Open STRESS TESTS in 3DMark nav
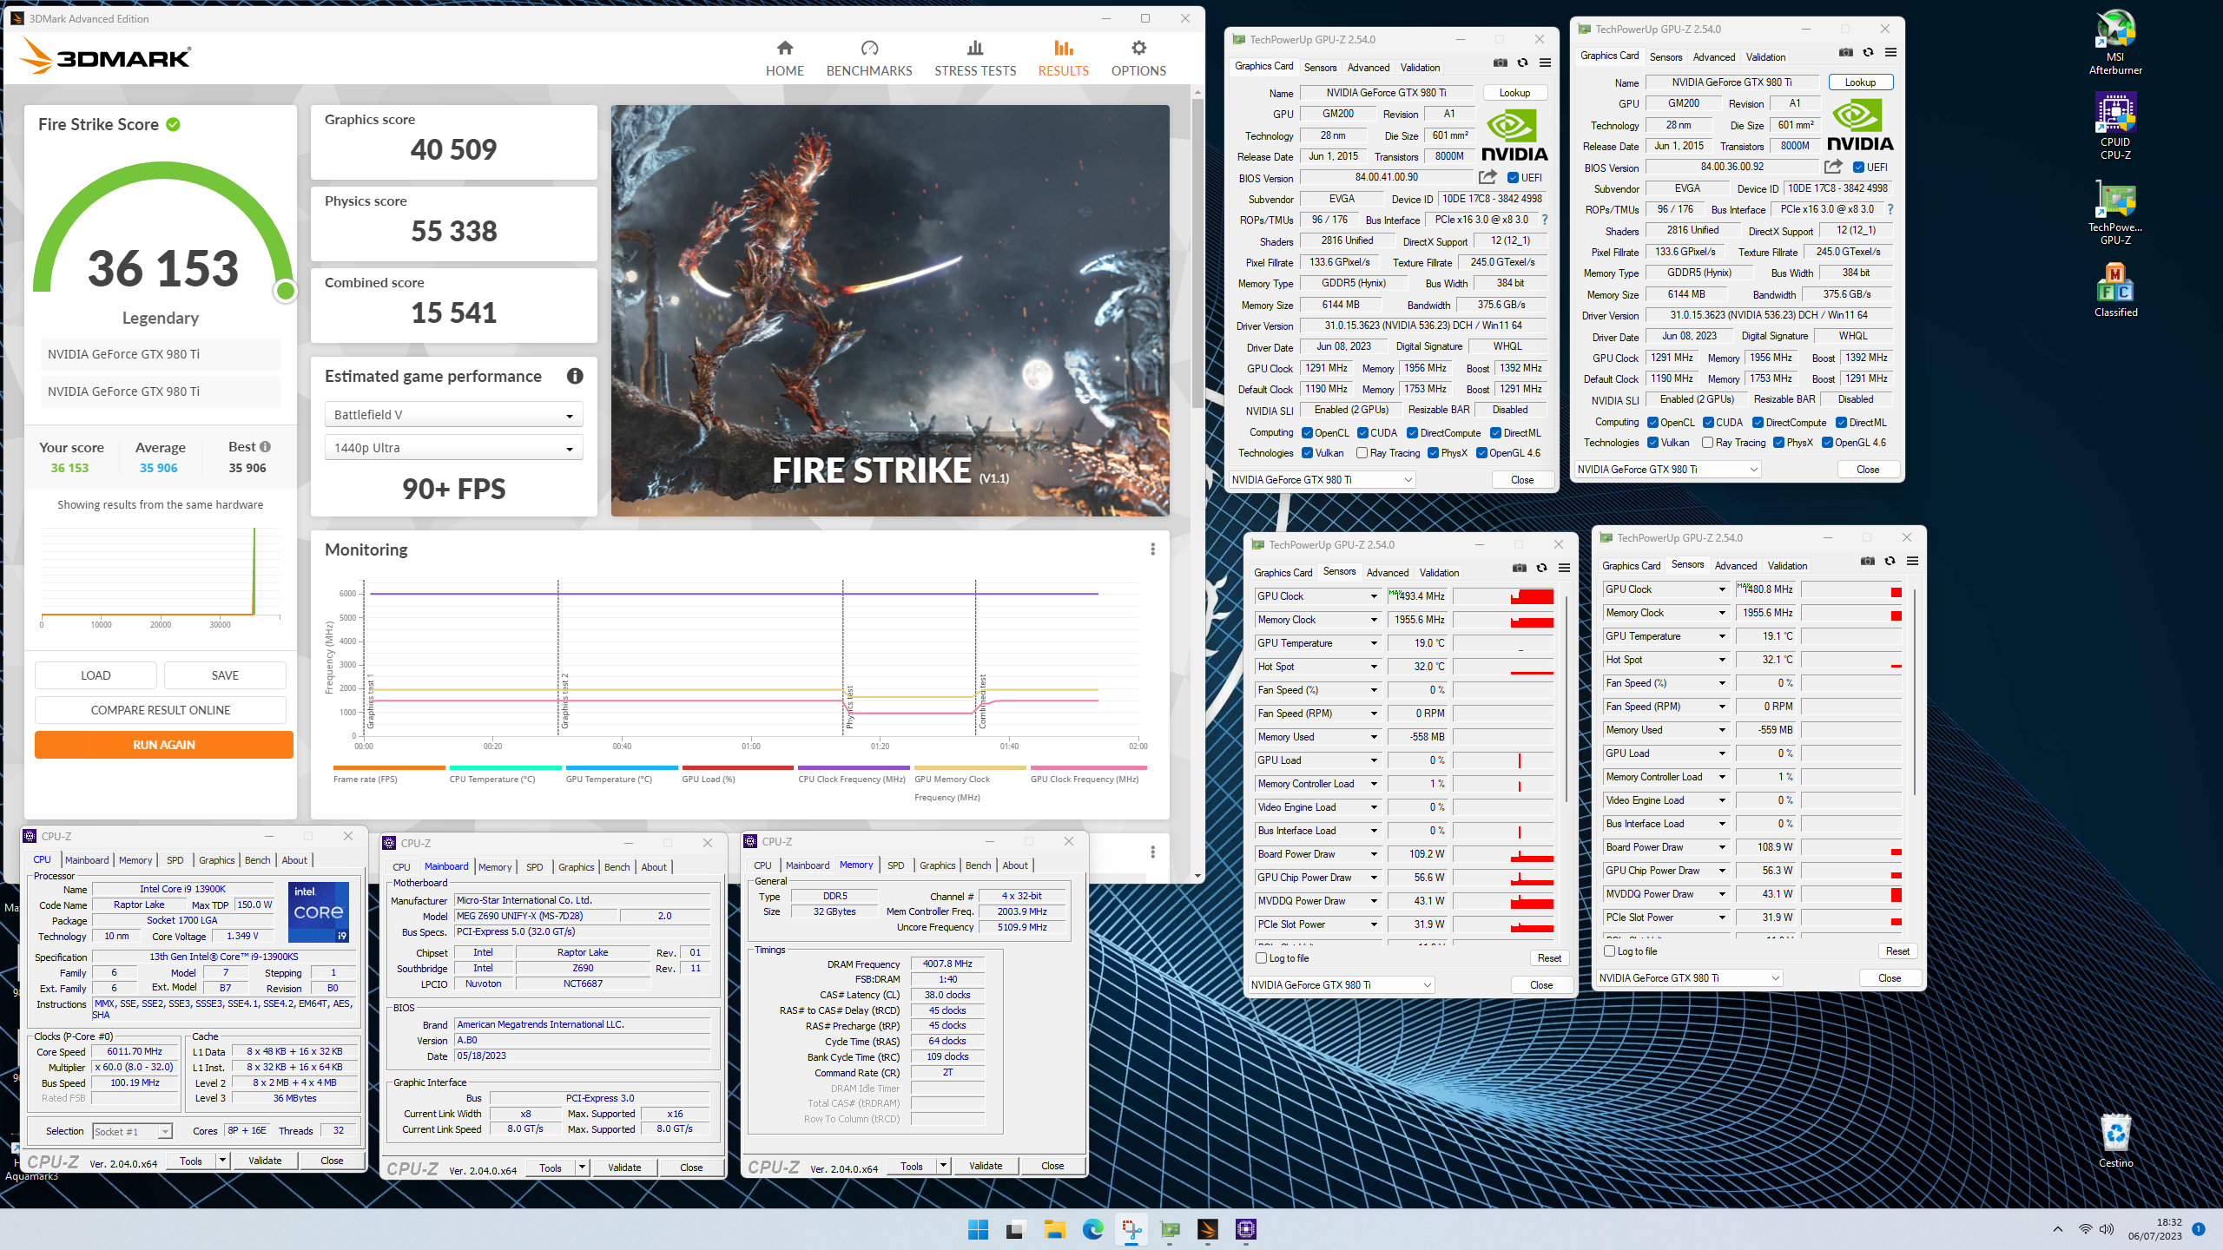Image resolution: width=2223 pixels, height=1250 pixels. 975,58
